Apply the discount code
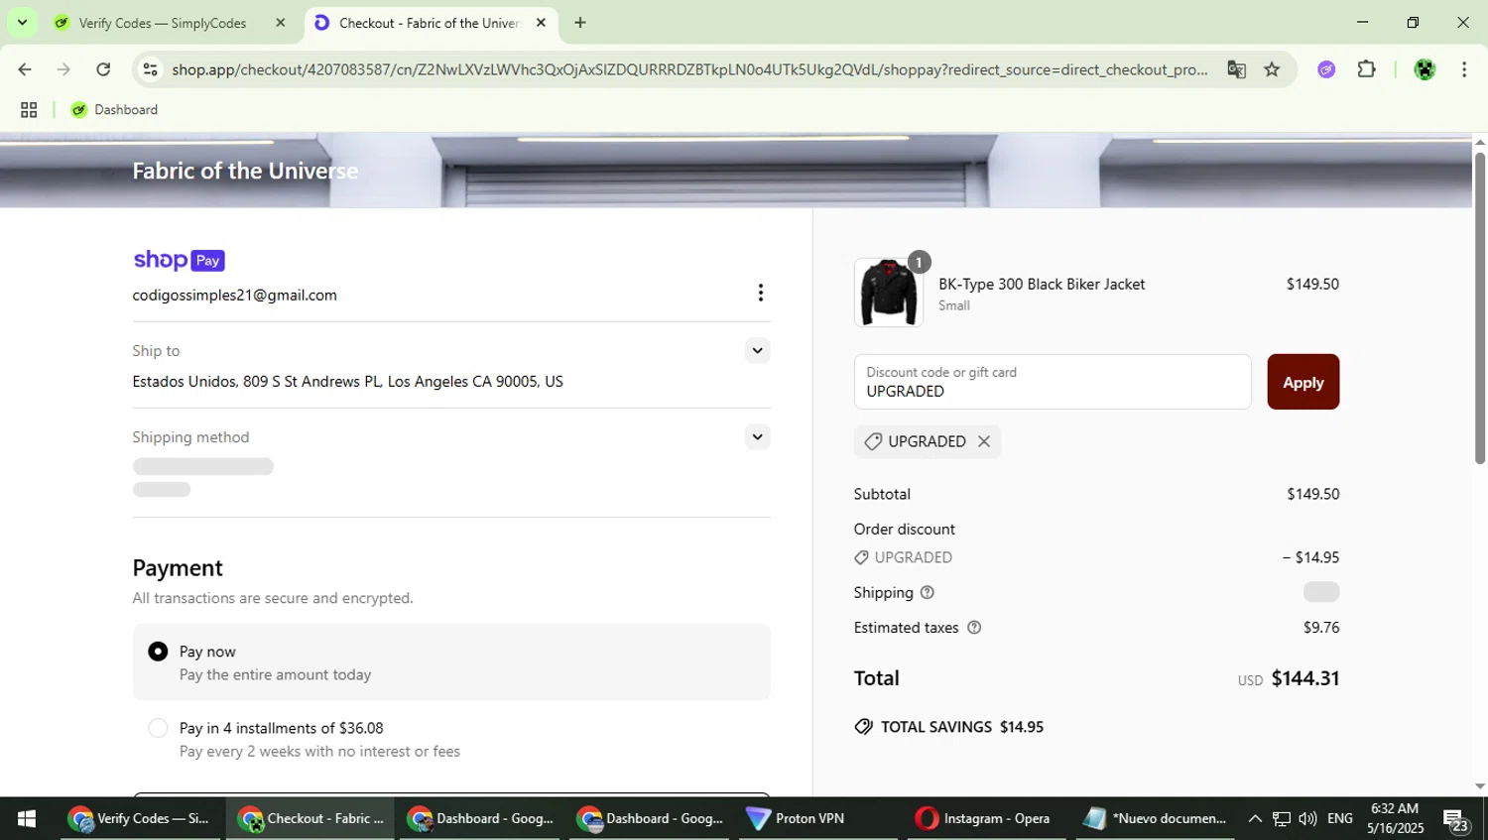 [x=1303, y=382]
